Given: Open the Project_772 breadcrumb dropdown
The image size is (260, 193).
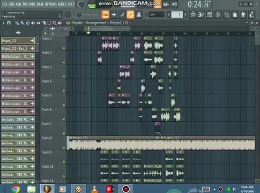Looking at the screenshot, I should [x=121, y=23].
